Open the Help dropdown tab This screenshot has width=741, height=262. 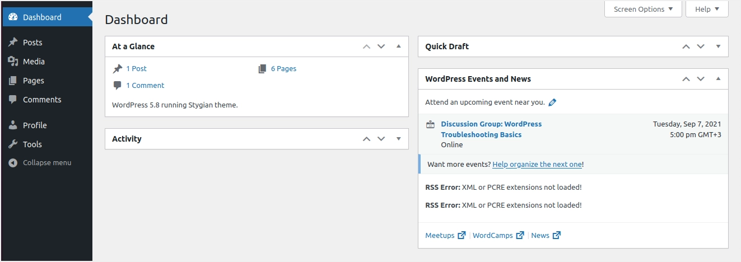pos(707,9)
